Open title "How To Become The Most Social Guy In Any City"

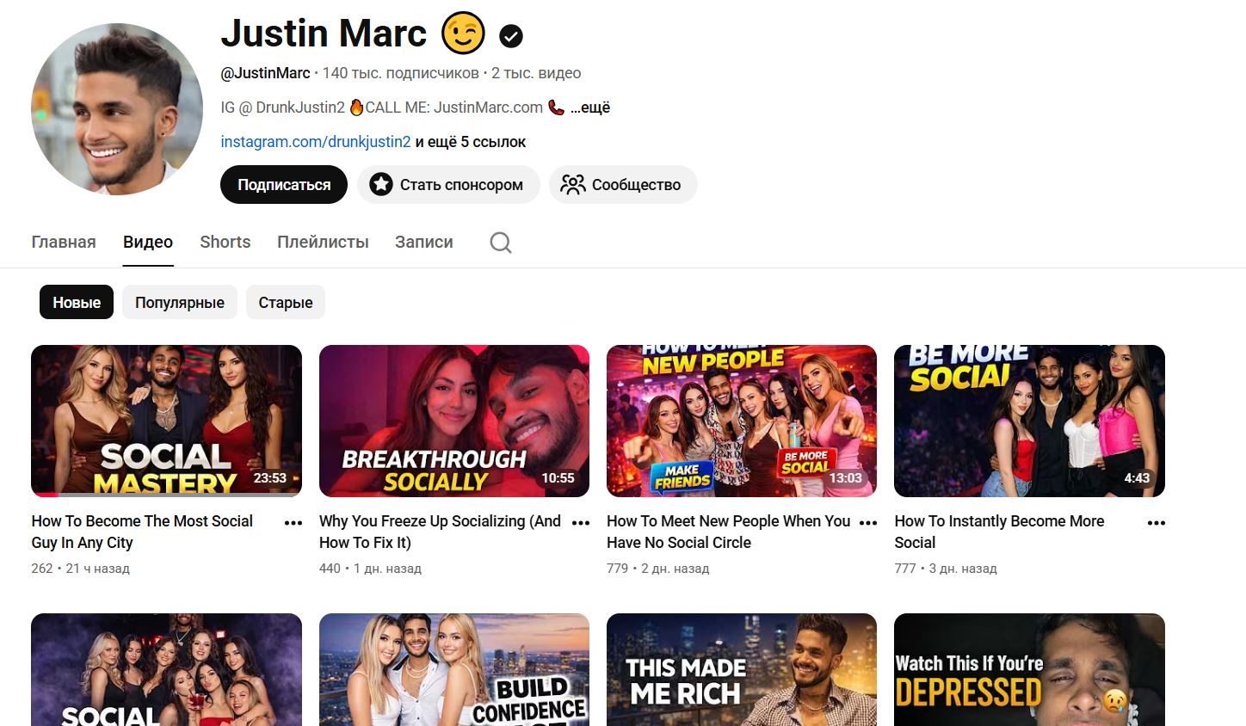click(142, 532)
